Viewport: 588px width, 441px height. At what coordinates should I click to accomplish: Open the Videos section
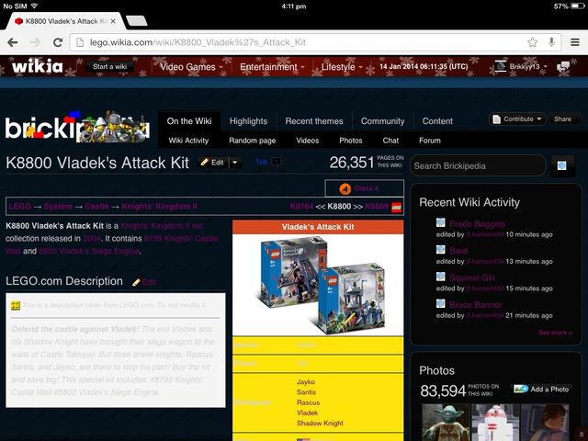pos(308,141)
